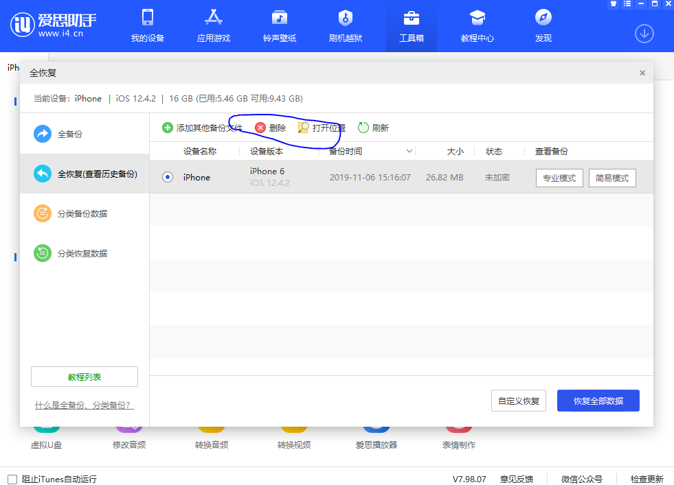This screenshot has width=674, height=485.
Task: Click the 教程列表 button
Action: (85, 377)
